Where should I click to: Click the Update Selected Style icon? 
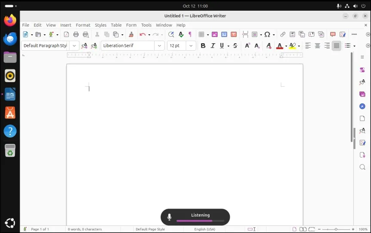coord(84,45)
